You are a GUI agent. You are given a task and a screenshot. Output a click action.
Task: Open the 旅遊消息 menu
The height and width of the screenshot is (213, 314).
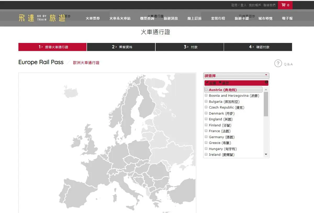click(171, 18)
